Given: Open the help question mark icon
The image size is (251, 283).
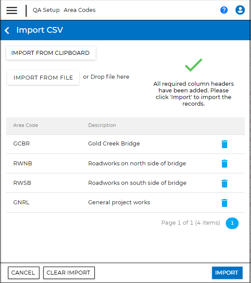Looking at the screenshot, I should coord(224,10).
